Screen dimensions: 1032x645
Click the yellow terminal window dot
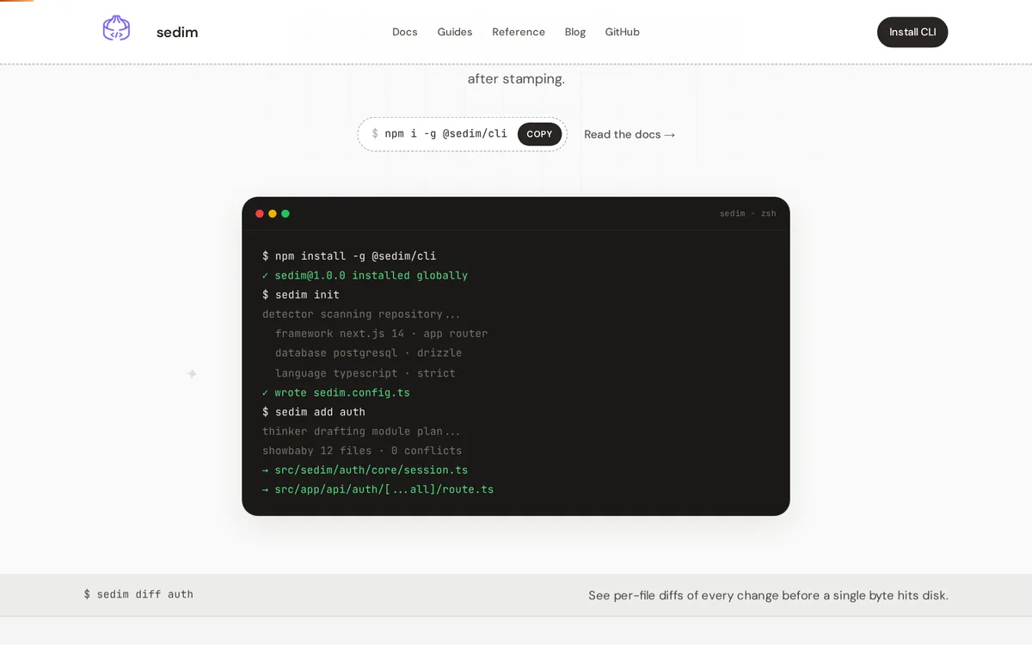tap(273, 213)
